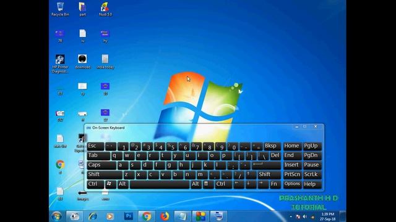The width and height of the screenshot is (396, 222).
Task: Launch Internet Explorer from the taskbar
Action: point(93,216)
